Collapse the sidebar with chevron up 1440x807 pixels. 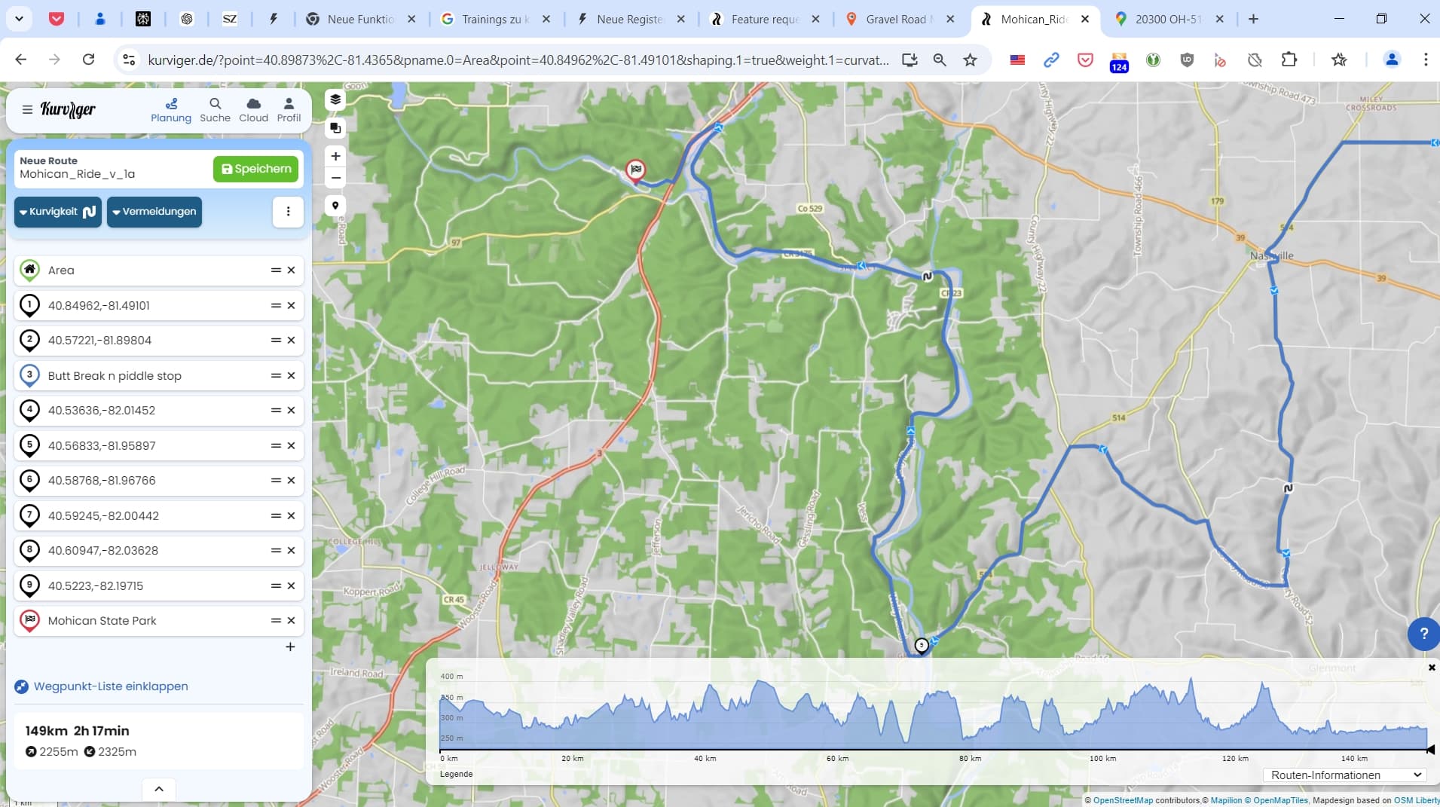coord(159,789)
